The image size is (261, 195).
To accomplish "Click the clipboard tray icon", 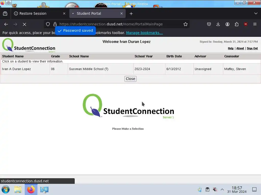I will 207,189.
